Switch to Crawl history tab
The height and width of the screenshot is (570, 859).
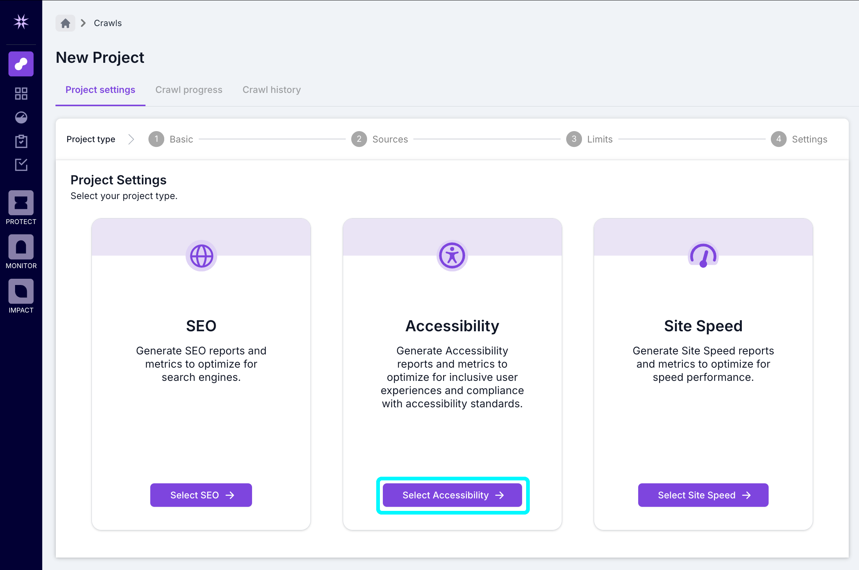[x=272, y=90]
